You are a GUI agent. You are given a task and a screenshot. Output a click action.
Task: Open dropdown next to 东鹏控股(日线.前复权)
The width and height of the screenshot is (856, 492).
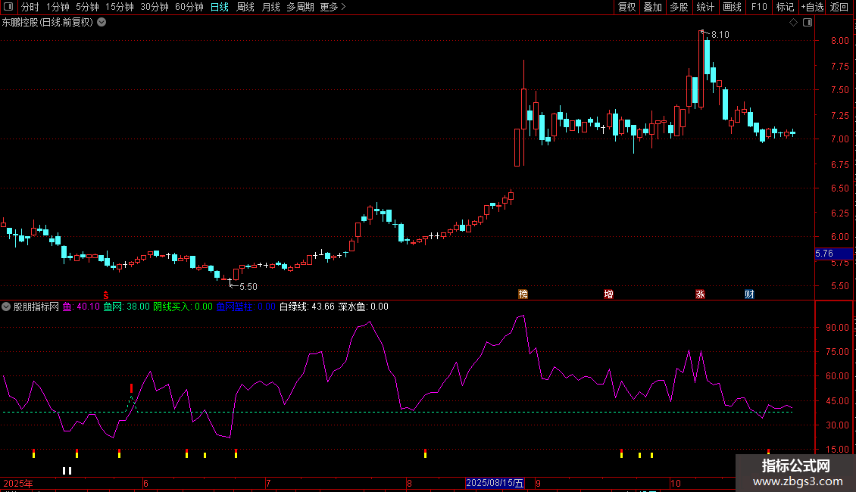tap(102, 23)
